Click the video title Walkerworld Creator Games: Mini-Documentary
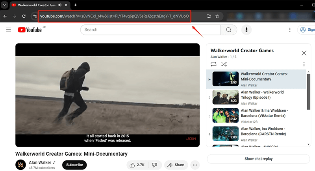Viewport: 315px width, 171px height. pos(71,154)
